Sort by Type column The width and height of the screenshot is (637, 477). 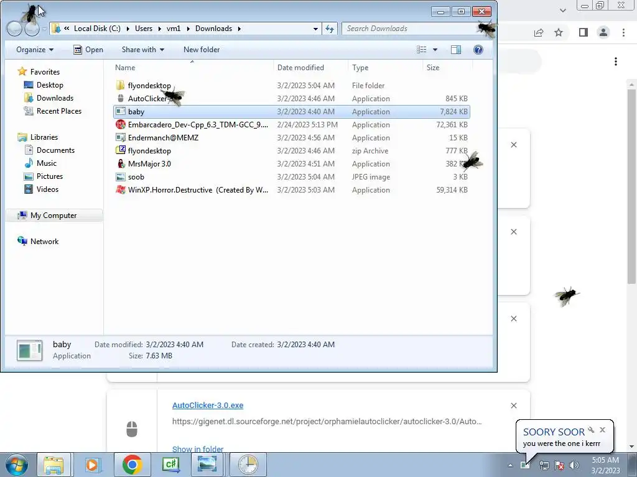(360, 68)
